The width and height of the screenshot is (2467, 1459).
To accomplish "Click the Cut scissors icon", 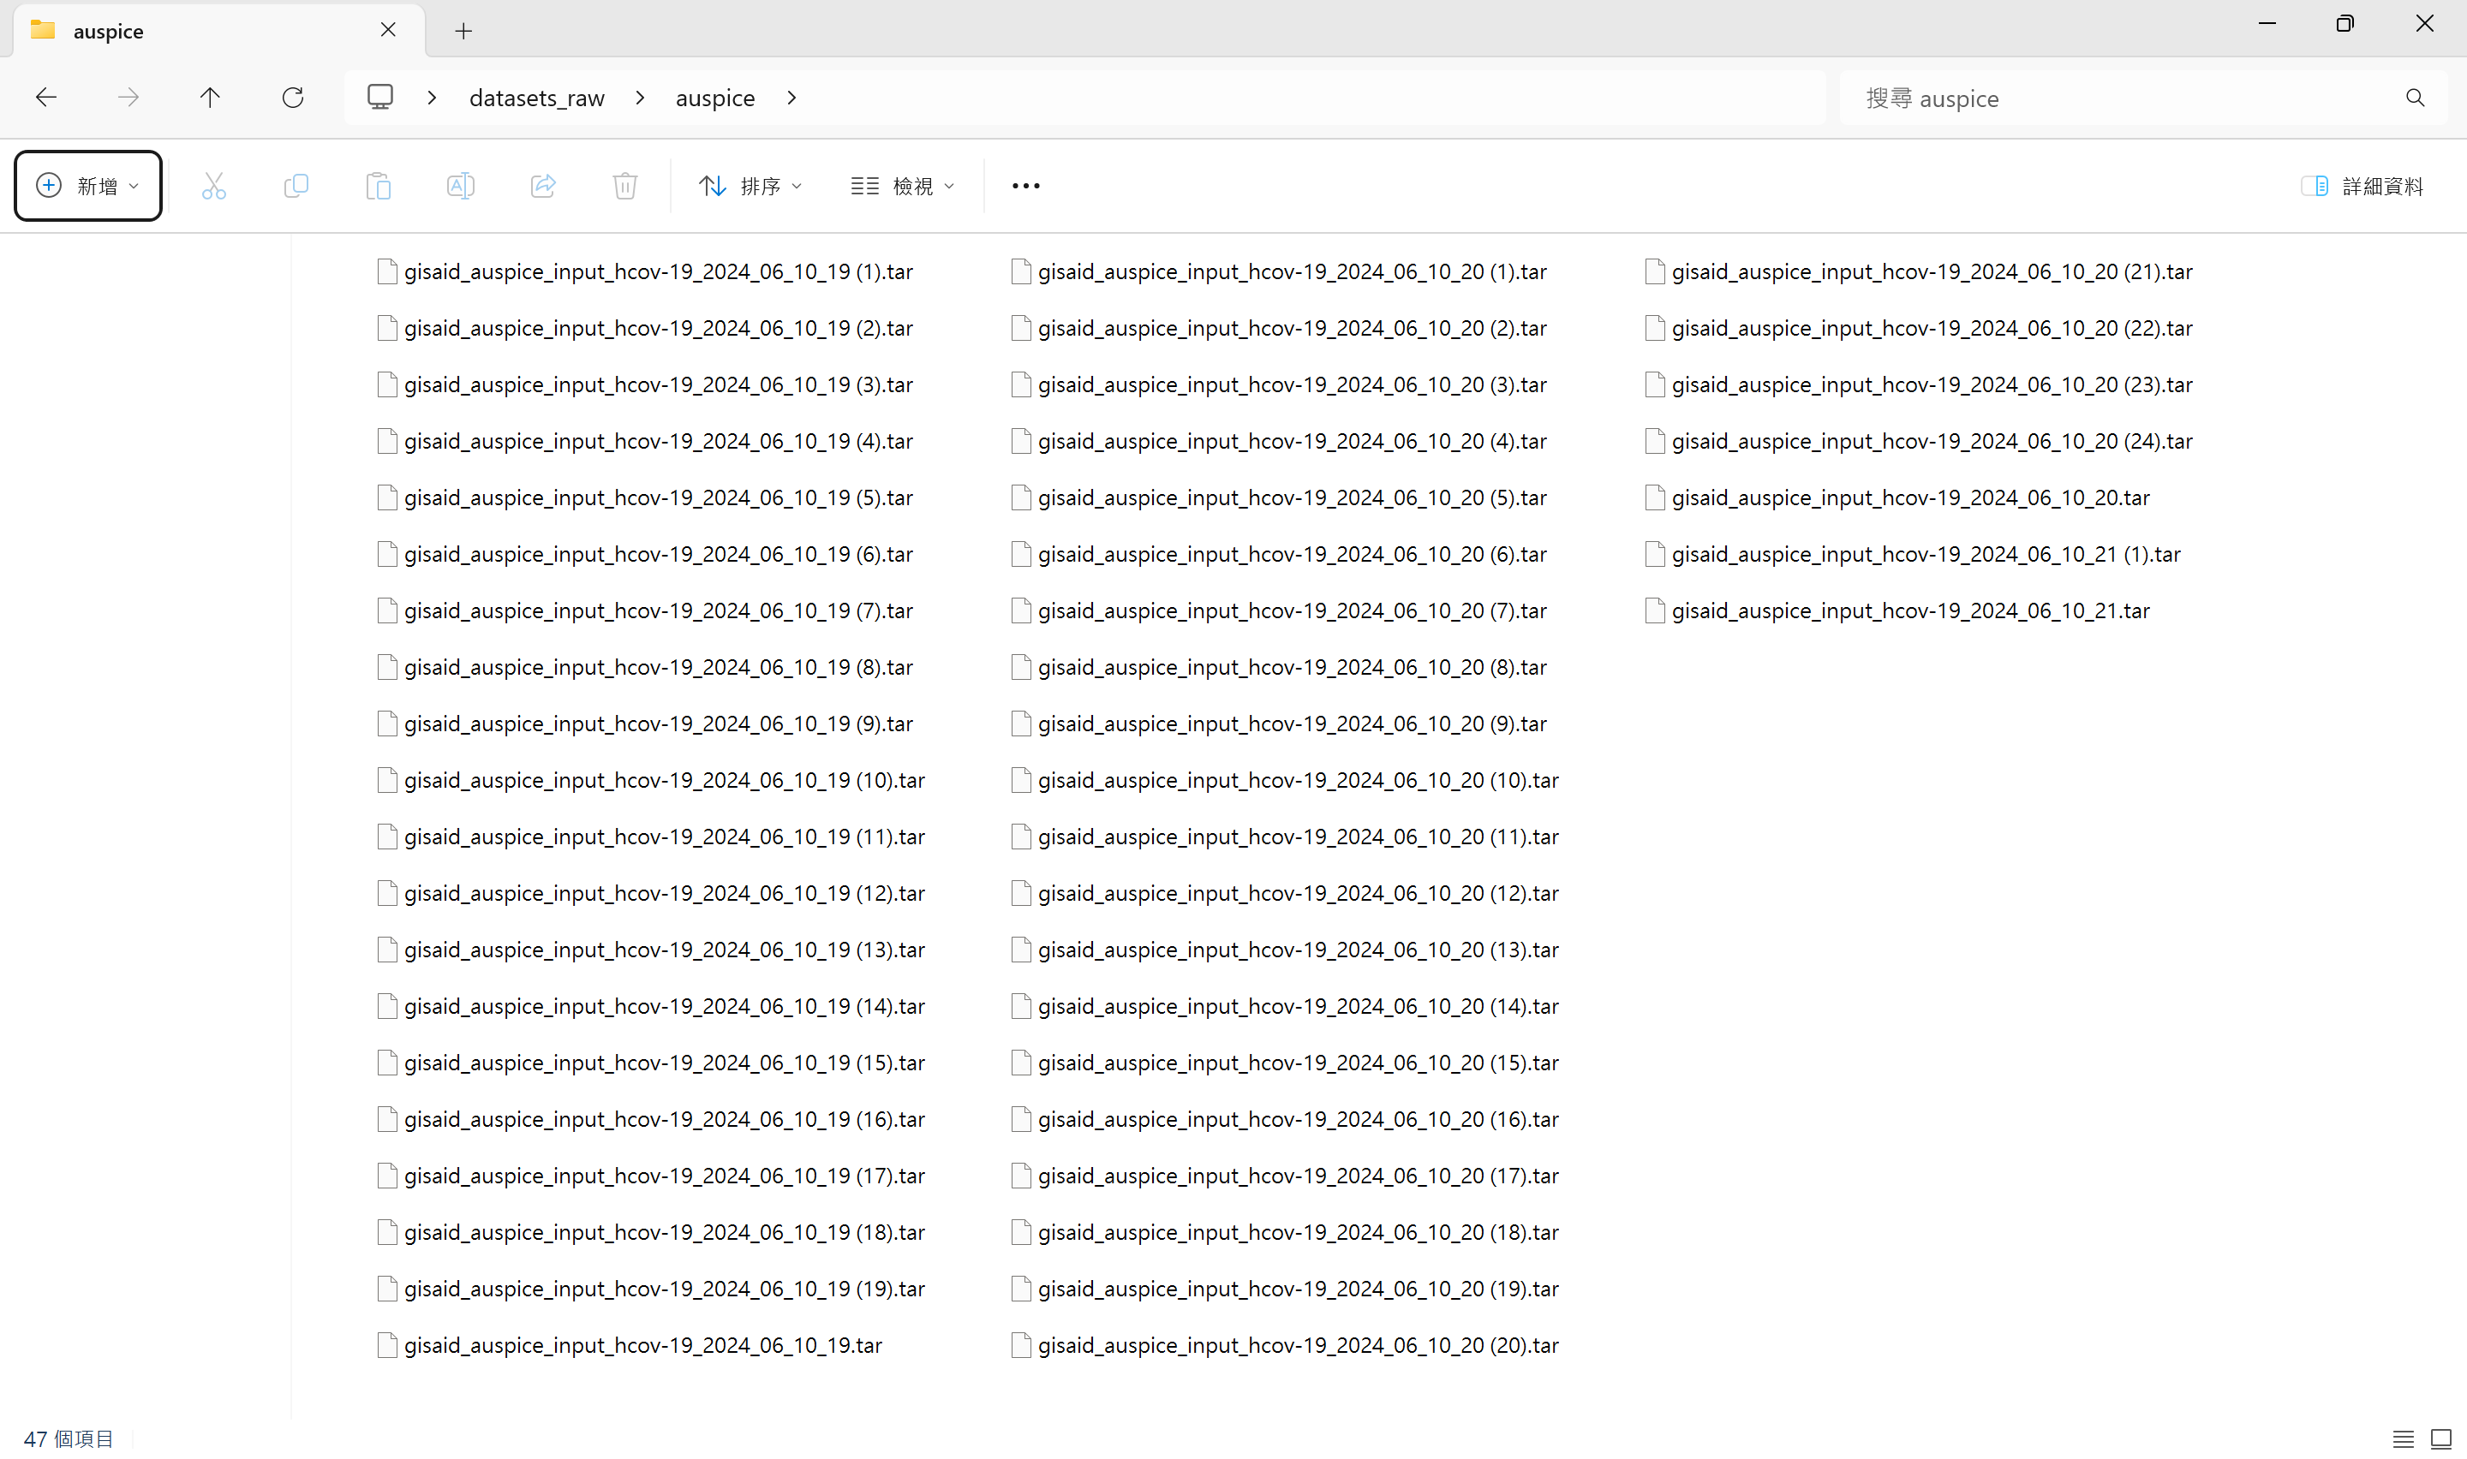I will (x=213, y=186).
